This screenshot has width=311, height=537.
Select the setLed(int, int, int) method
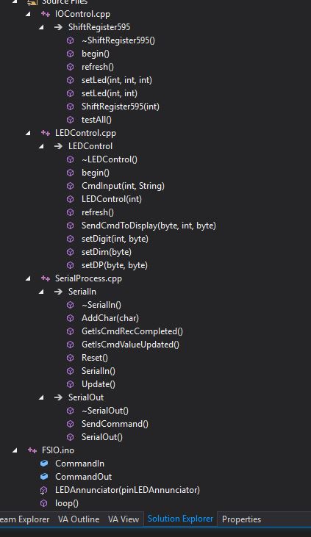click(x=117, y=80)
